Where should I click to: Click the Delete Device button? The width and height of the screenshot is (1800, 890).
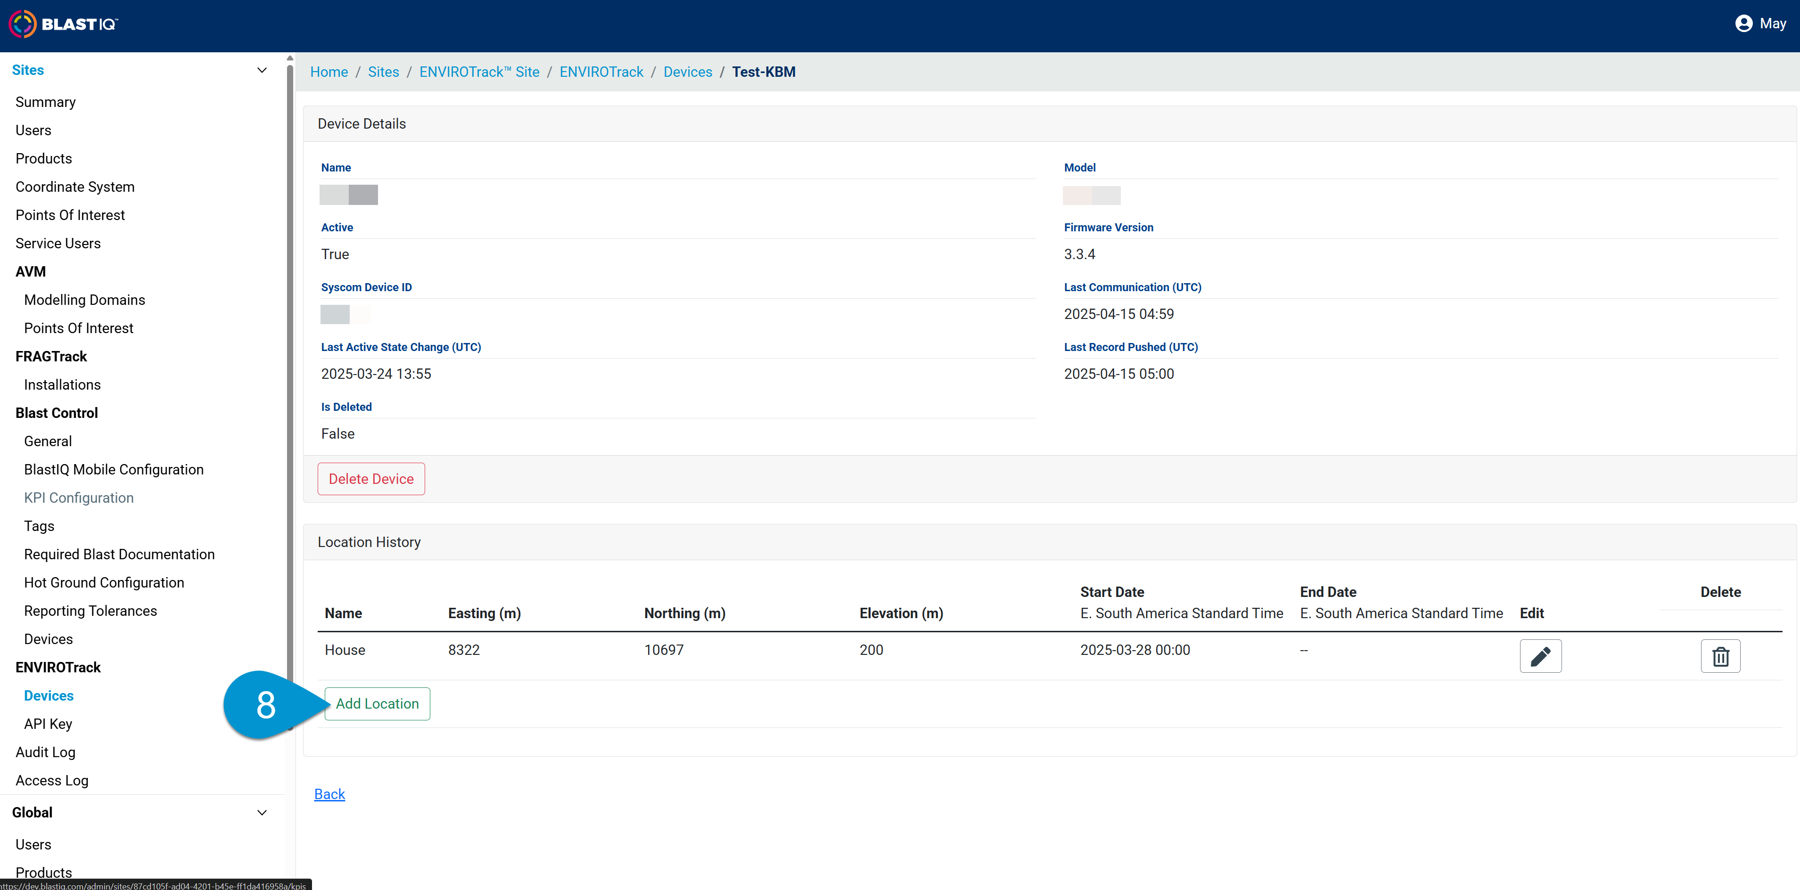(x=371, y=479)
